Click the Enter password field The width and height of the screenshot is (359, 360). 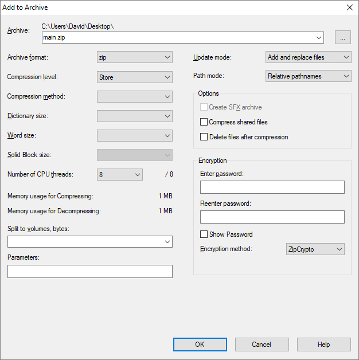tap(272, 187)
